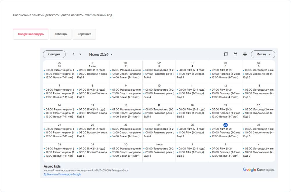This screenshot has height=192, width=291.
Task: Show Ещё 8 events on June 15
Action: tap(81, 117)
